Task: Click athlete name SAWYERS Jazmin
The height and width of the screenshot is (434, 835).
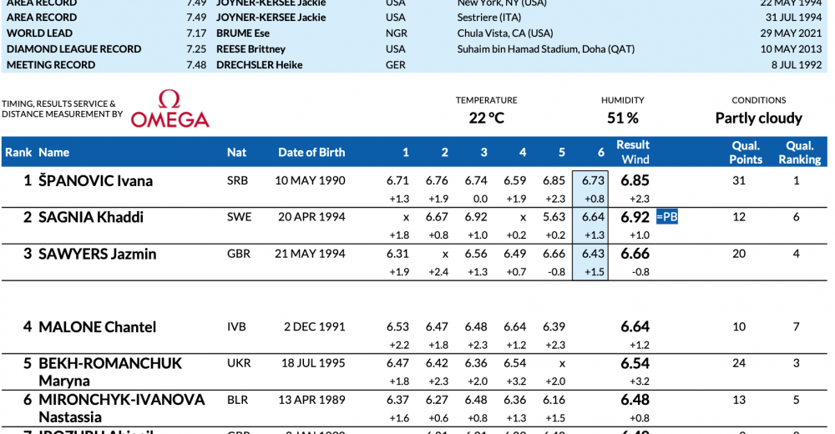Action: [97, 255]
